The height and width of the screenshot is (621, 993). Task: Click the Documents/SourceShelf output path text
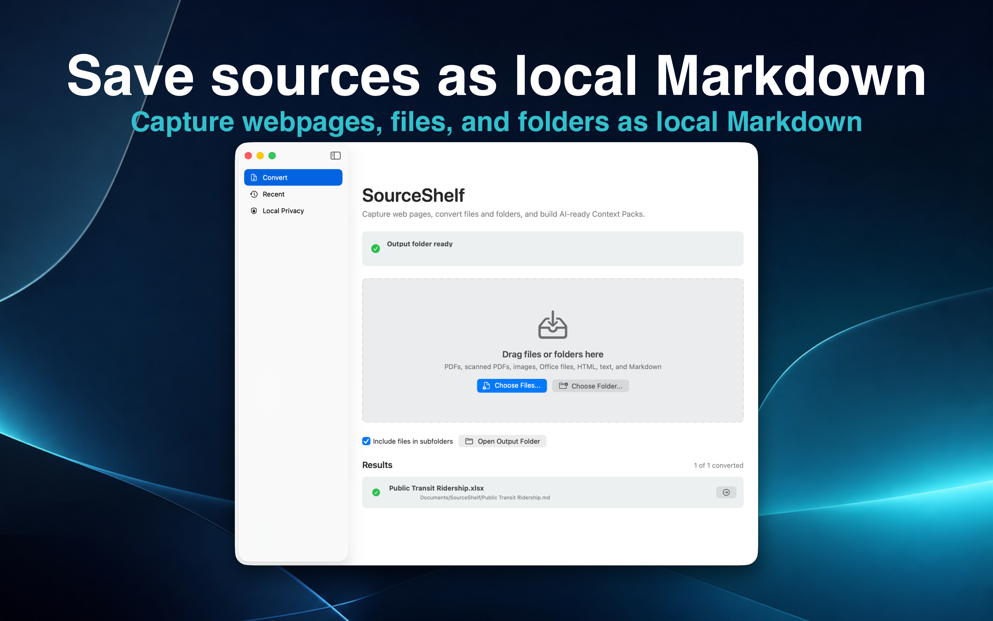pyautogui.click(x=484, y=497)
